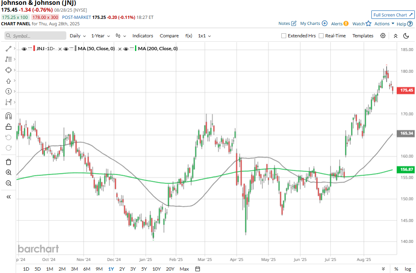Image resolution: width=416 pixels, height=273 pixels.
Task: Open the 1x1 grid layout dropdown
Action: pos(204,36)
